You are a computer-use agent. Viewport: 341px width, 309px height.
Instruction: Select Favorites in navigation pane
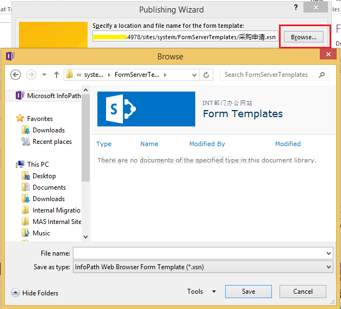pyautogui.click(x=34, y=119)
